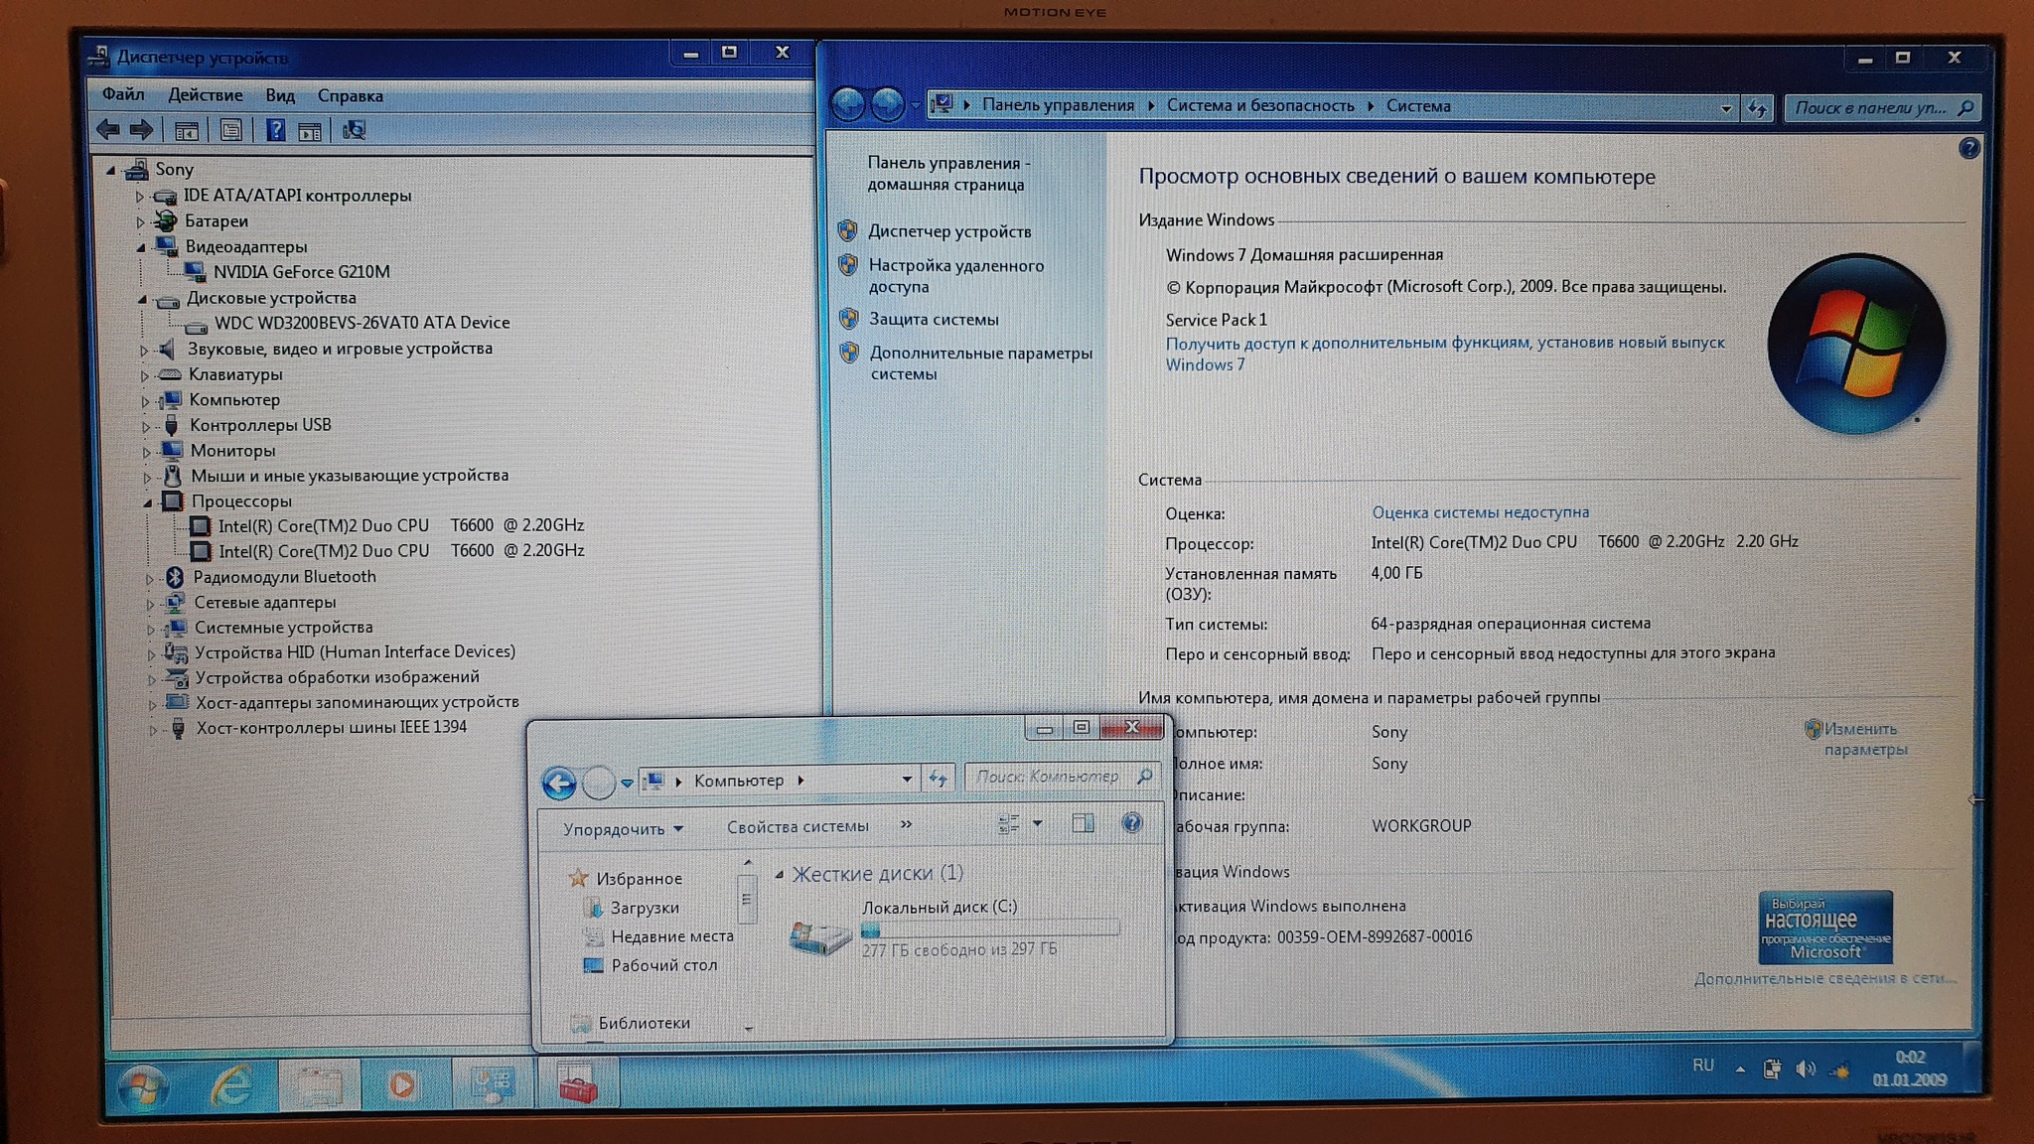
Task: Select the Sony root node in Device Manager
Action: (x=174, y=170)
